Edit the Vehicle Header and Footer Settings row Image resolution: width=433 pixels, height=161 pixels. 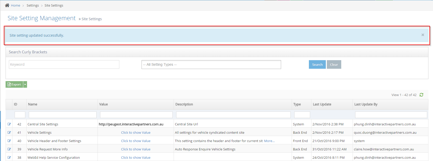click(x=9, y=141)
